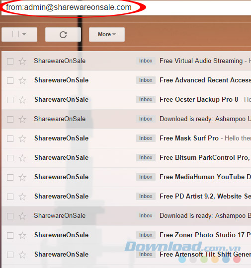Click ShareWareOnSale sender of Free Mask Surf Pro
Screen dimensions: 251x268
[61, 138]
